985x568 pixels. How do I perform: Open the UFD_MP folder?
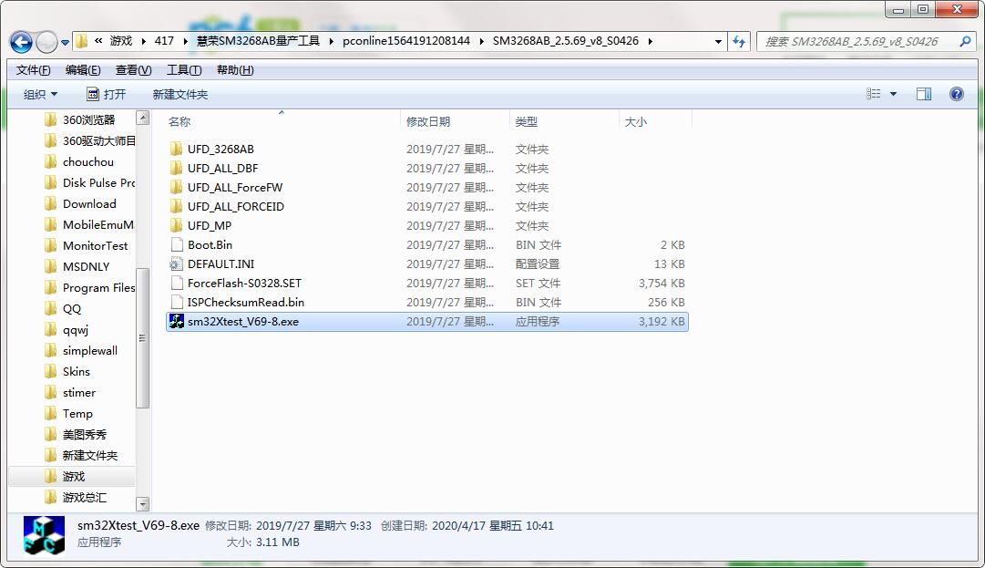pyautogui.click(x=206, y=225)
